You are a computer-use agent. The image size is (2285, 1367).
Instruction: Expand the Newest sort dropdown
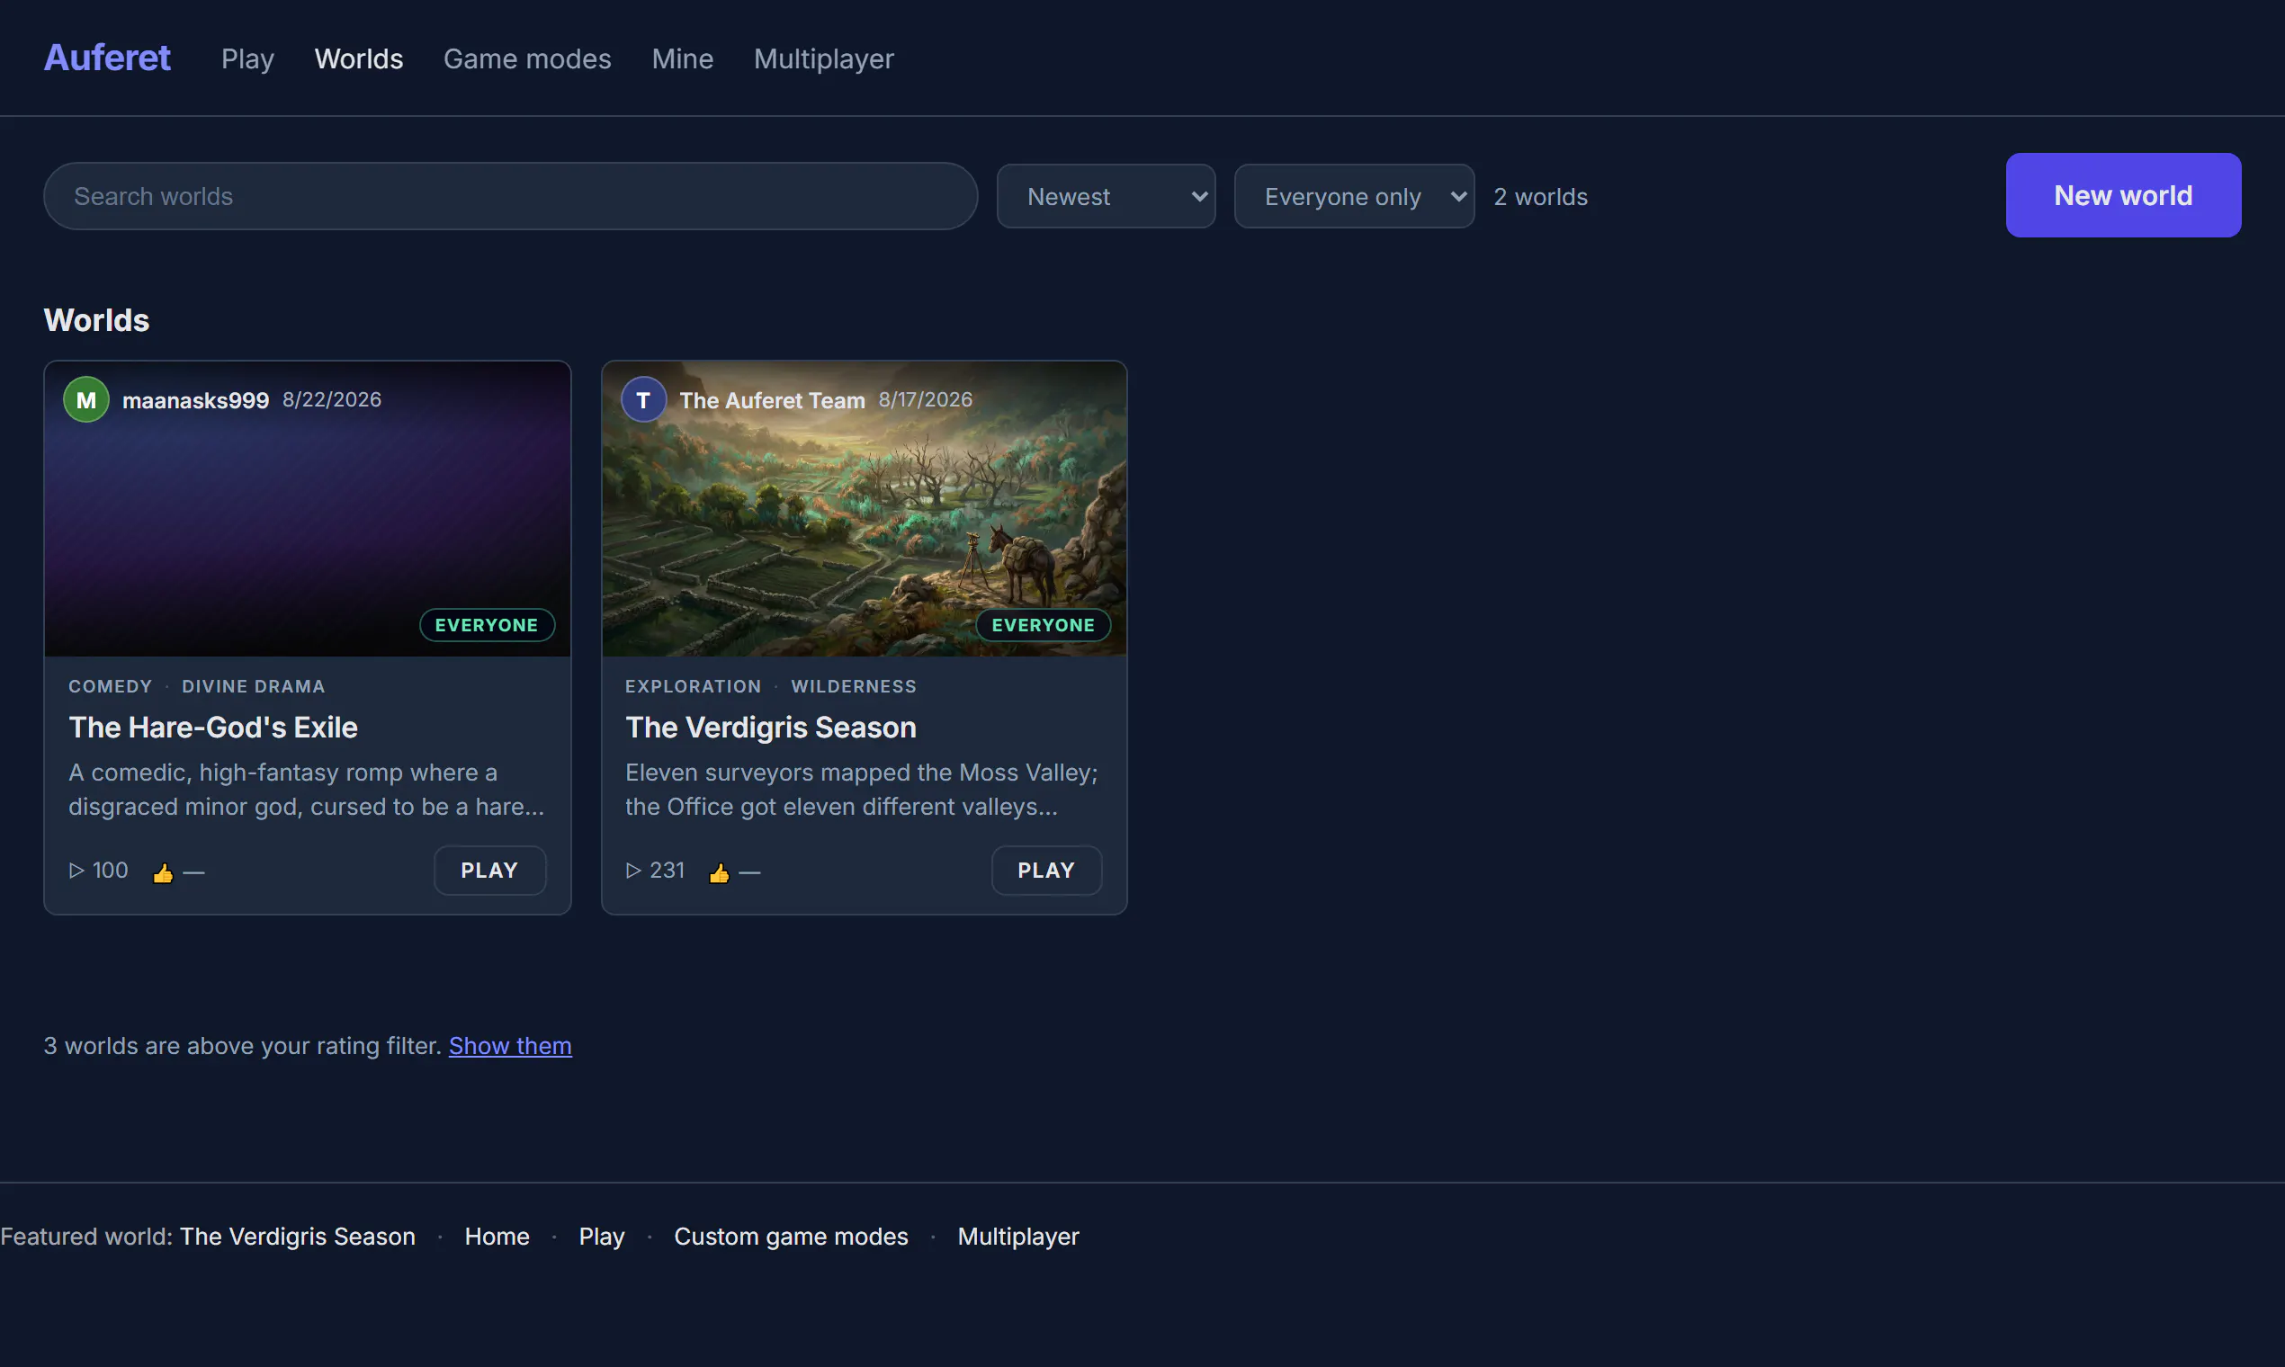tap(1106, 196)
